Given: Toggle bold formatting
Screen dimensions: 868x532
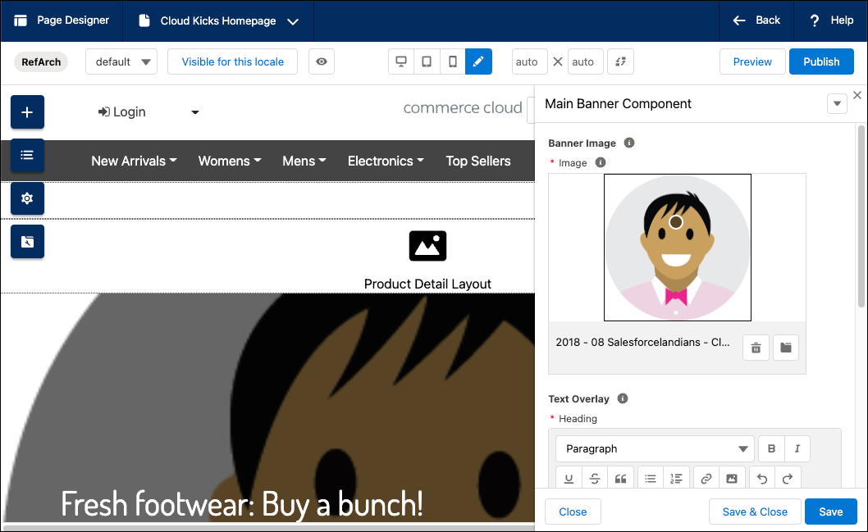Looking at the screenshot, I should tap(771, 449).
